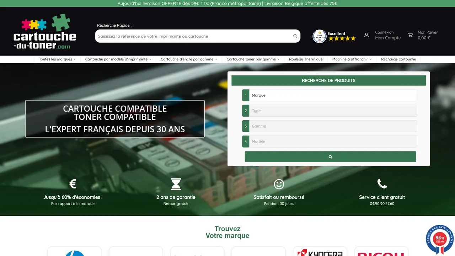Open Cartouche toner par gamme dropdown

click(253, 59)
